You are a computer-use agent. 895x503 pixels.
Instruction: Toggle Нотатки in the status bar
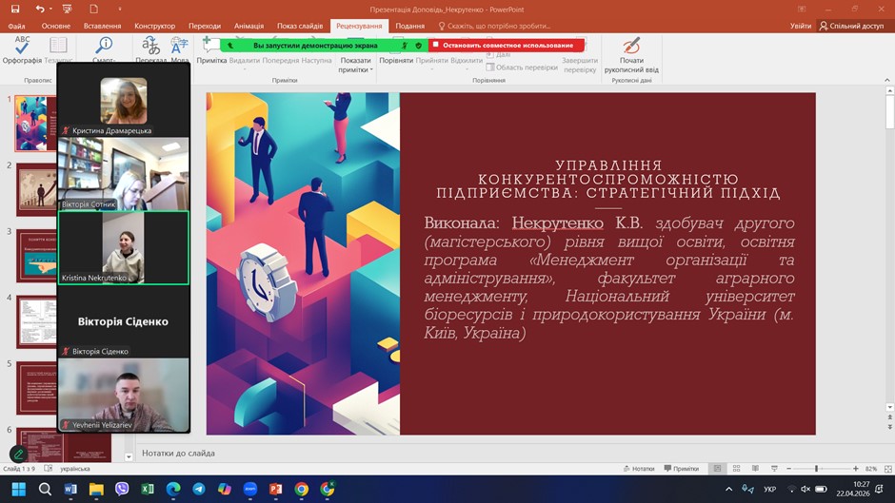(x=639, y=468)
